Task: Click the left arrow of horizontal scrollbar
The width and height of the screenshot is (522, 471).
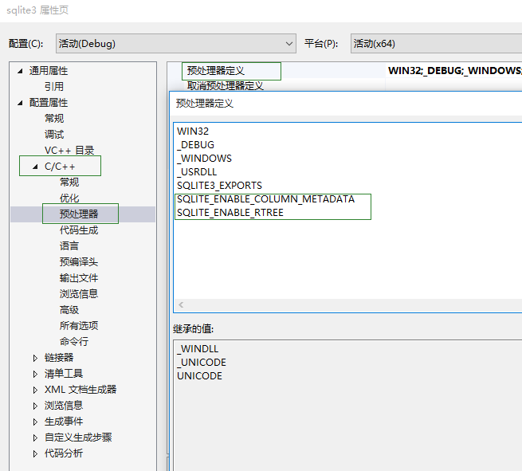Action: [x=181, y=304]
